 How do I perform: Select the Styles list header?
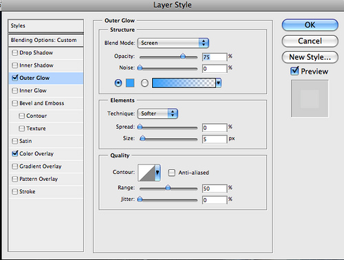tap(46, 25)
